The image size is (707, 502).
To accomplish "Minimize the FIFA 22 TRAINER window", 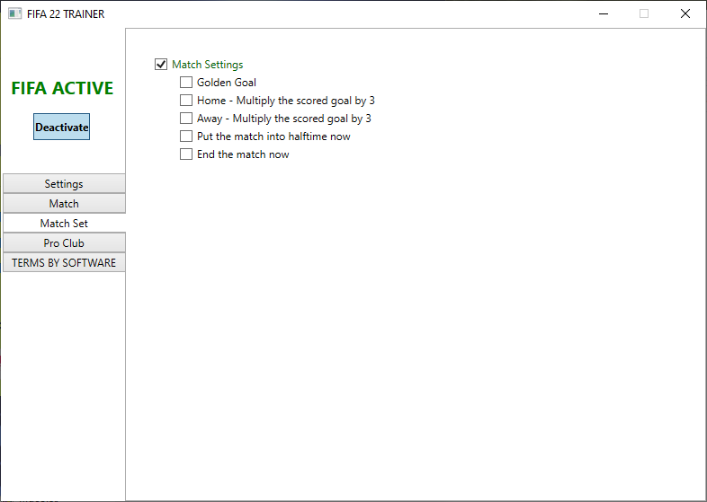I will tap(604, 13).
